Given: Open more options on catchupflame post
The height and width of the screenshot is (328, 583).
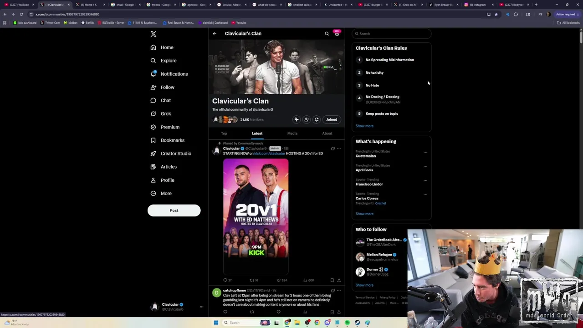Looking at the screenshot, I should [x=339, y=290].
